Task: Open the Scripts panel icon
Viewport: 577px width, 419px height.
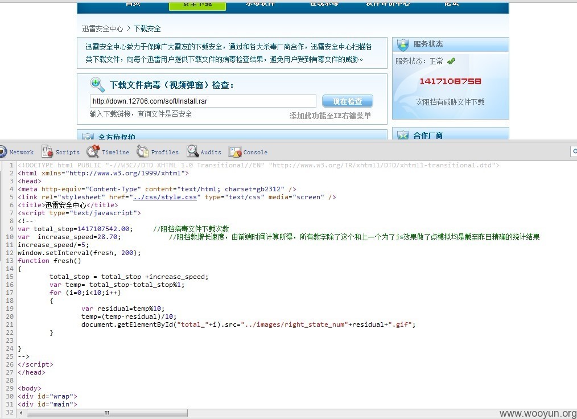Action: point(47,151)
